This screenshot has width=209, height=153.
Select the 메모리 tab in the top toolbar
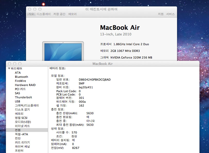(72, 14)
